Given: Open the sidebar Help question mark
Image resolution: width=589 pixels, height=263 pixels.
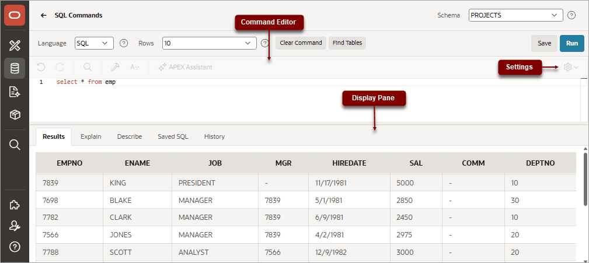Looking at the screenshot, I should pyautogui.click(x=15, y=247).
